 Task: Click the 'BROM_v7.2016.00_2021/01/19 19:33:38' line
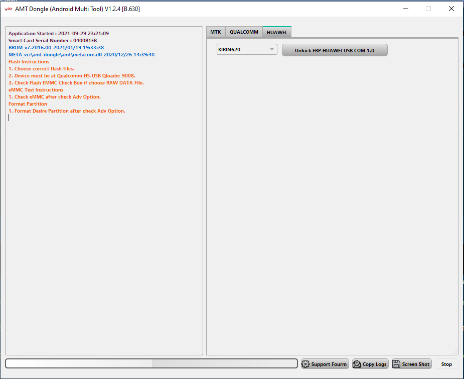(56, 47)
